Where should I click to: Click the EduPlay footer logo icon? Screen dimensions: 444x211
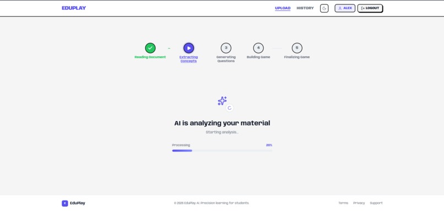(65, 203)
